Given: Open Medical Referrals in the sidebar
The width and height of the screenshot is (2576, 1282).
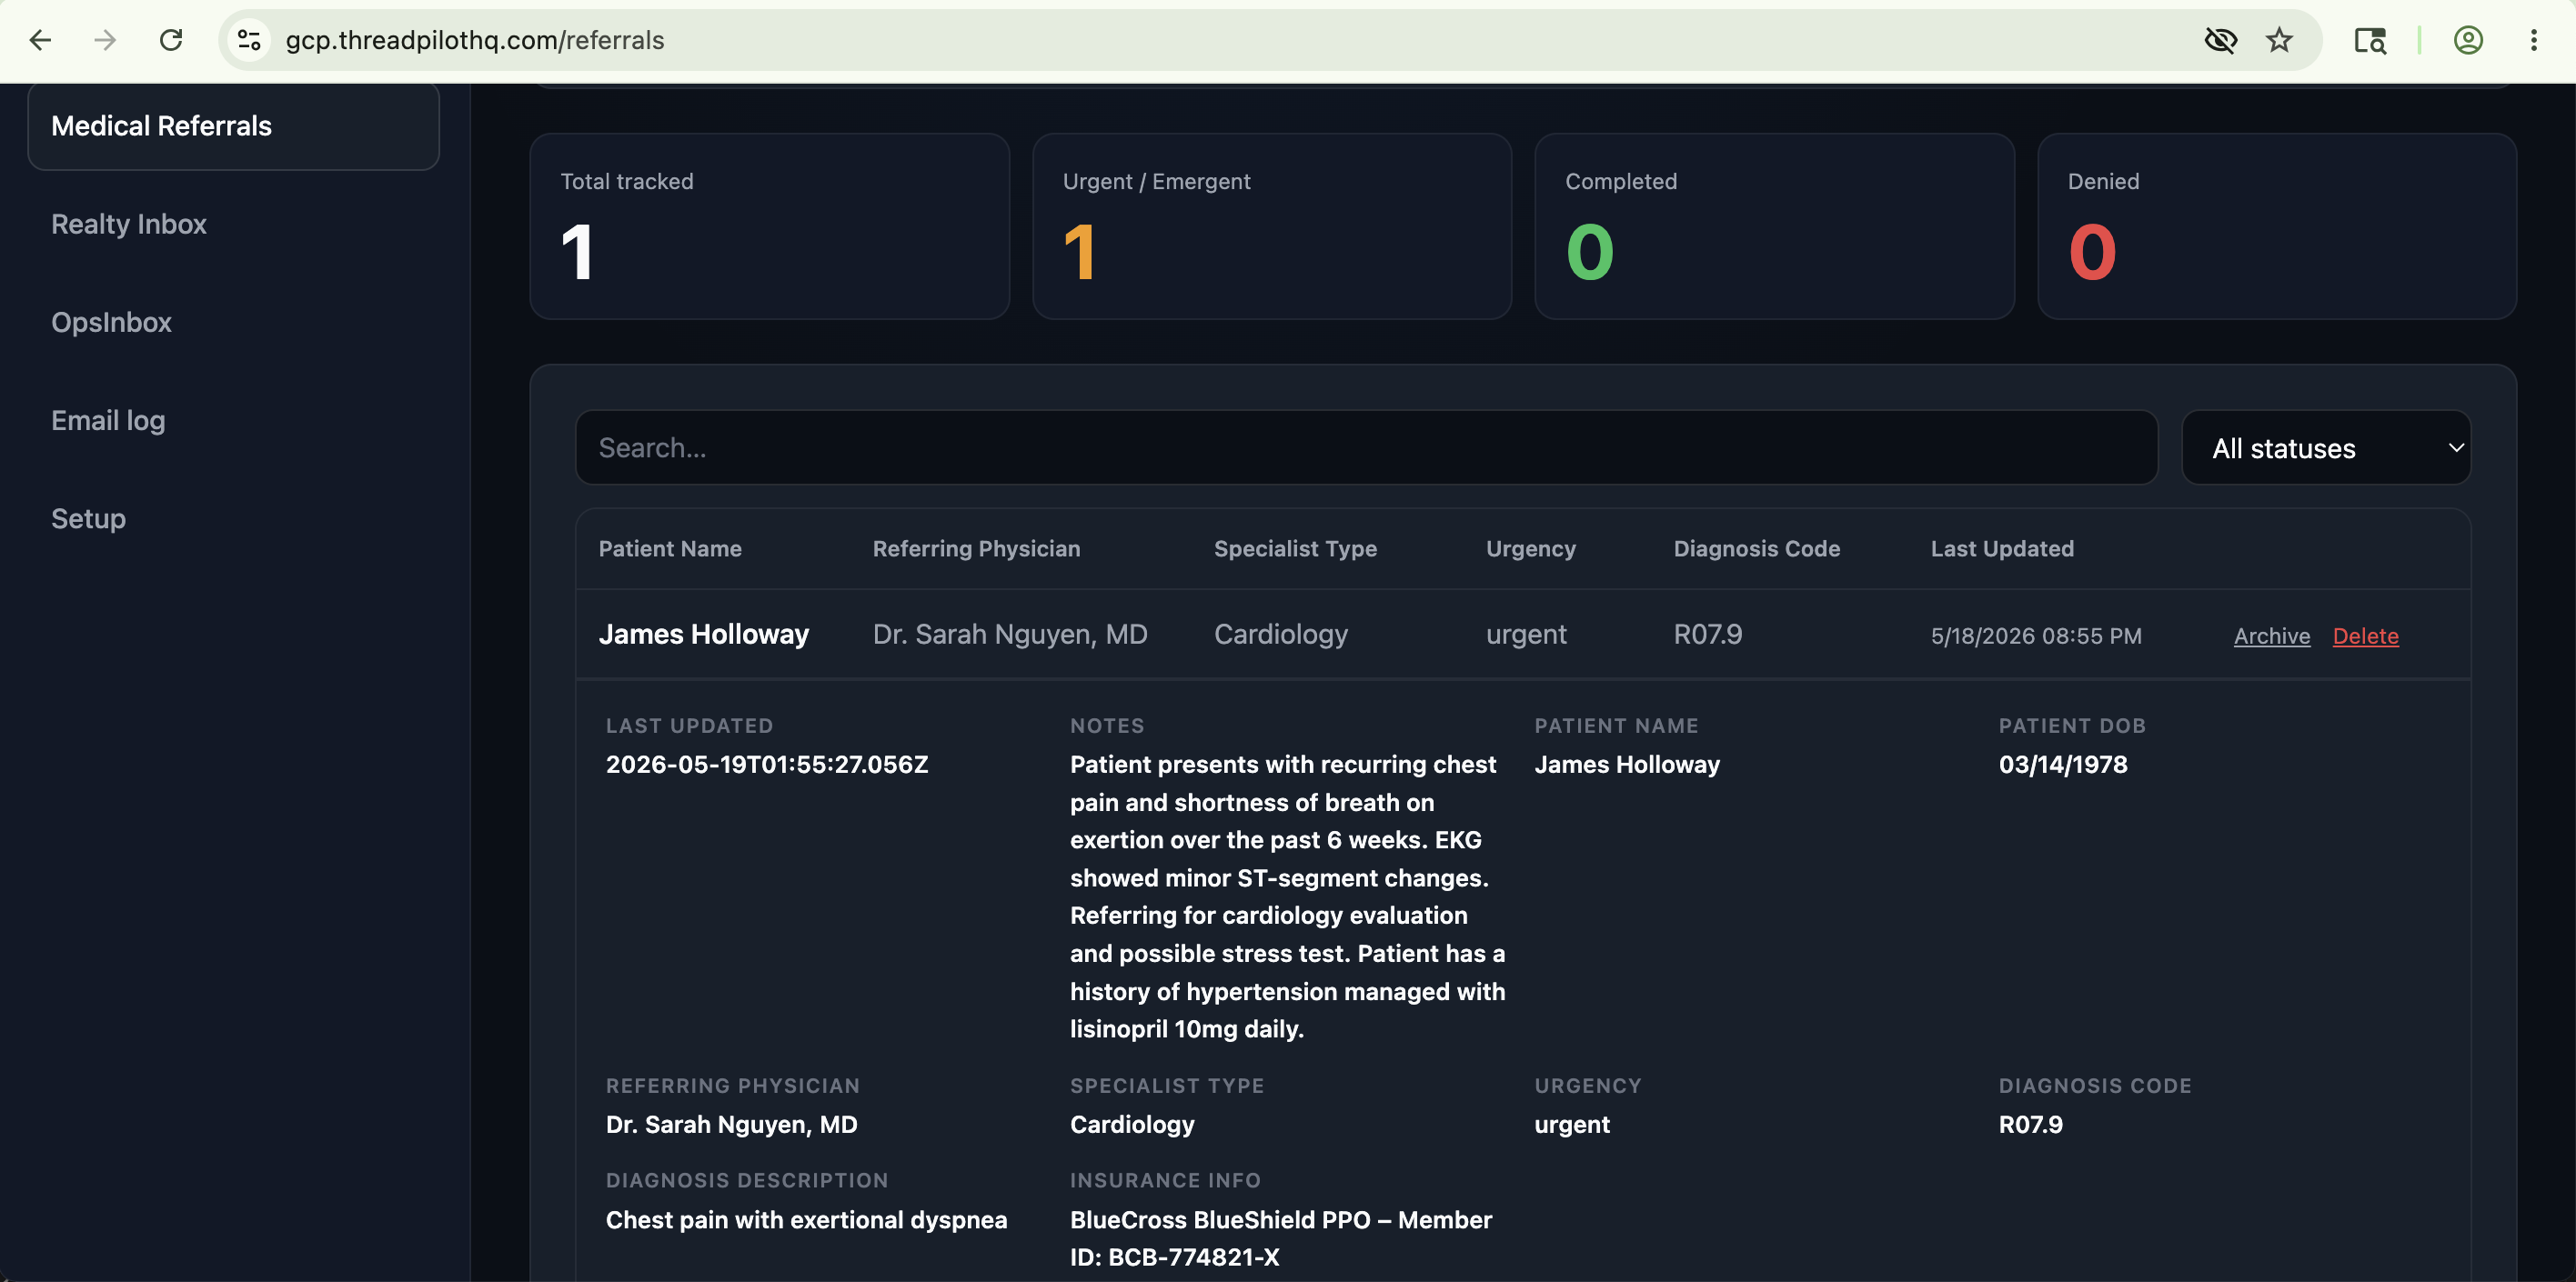Looking at the screenshot, I should (233, 125).
